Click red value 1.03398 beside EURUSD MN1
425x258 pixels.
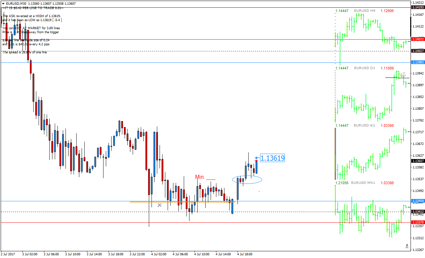click(387, 183)
